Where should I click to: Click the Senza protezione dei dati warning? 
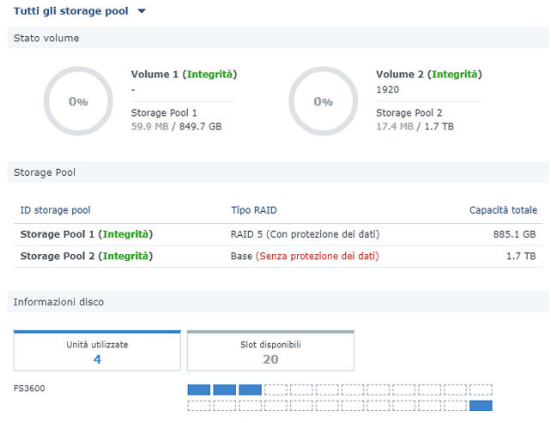coord(317,256)
